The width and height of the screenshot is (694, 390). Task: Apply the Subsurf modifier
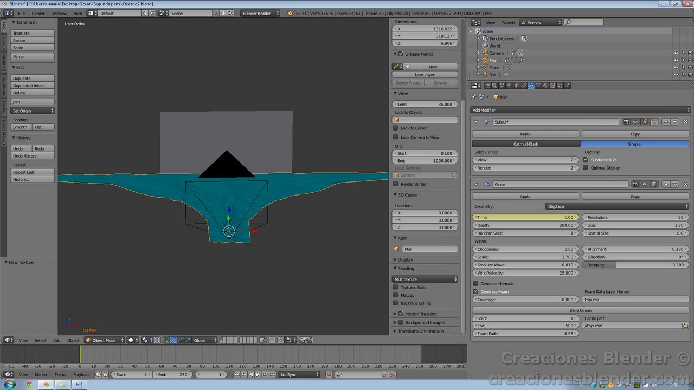pyautogui.click(x=524, y=133)
